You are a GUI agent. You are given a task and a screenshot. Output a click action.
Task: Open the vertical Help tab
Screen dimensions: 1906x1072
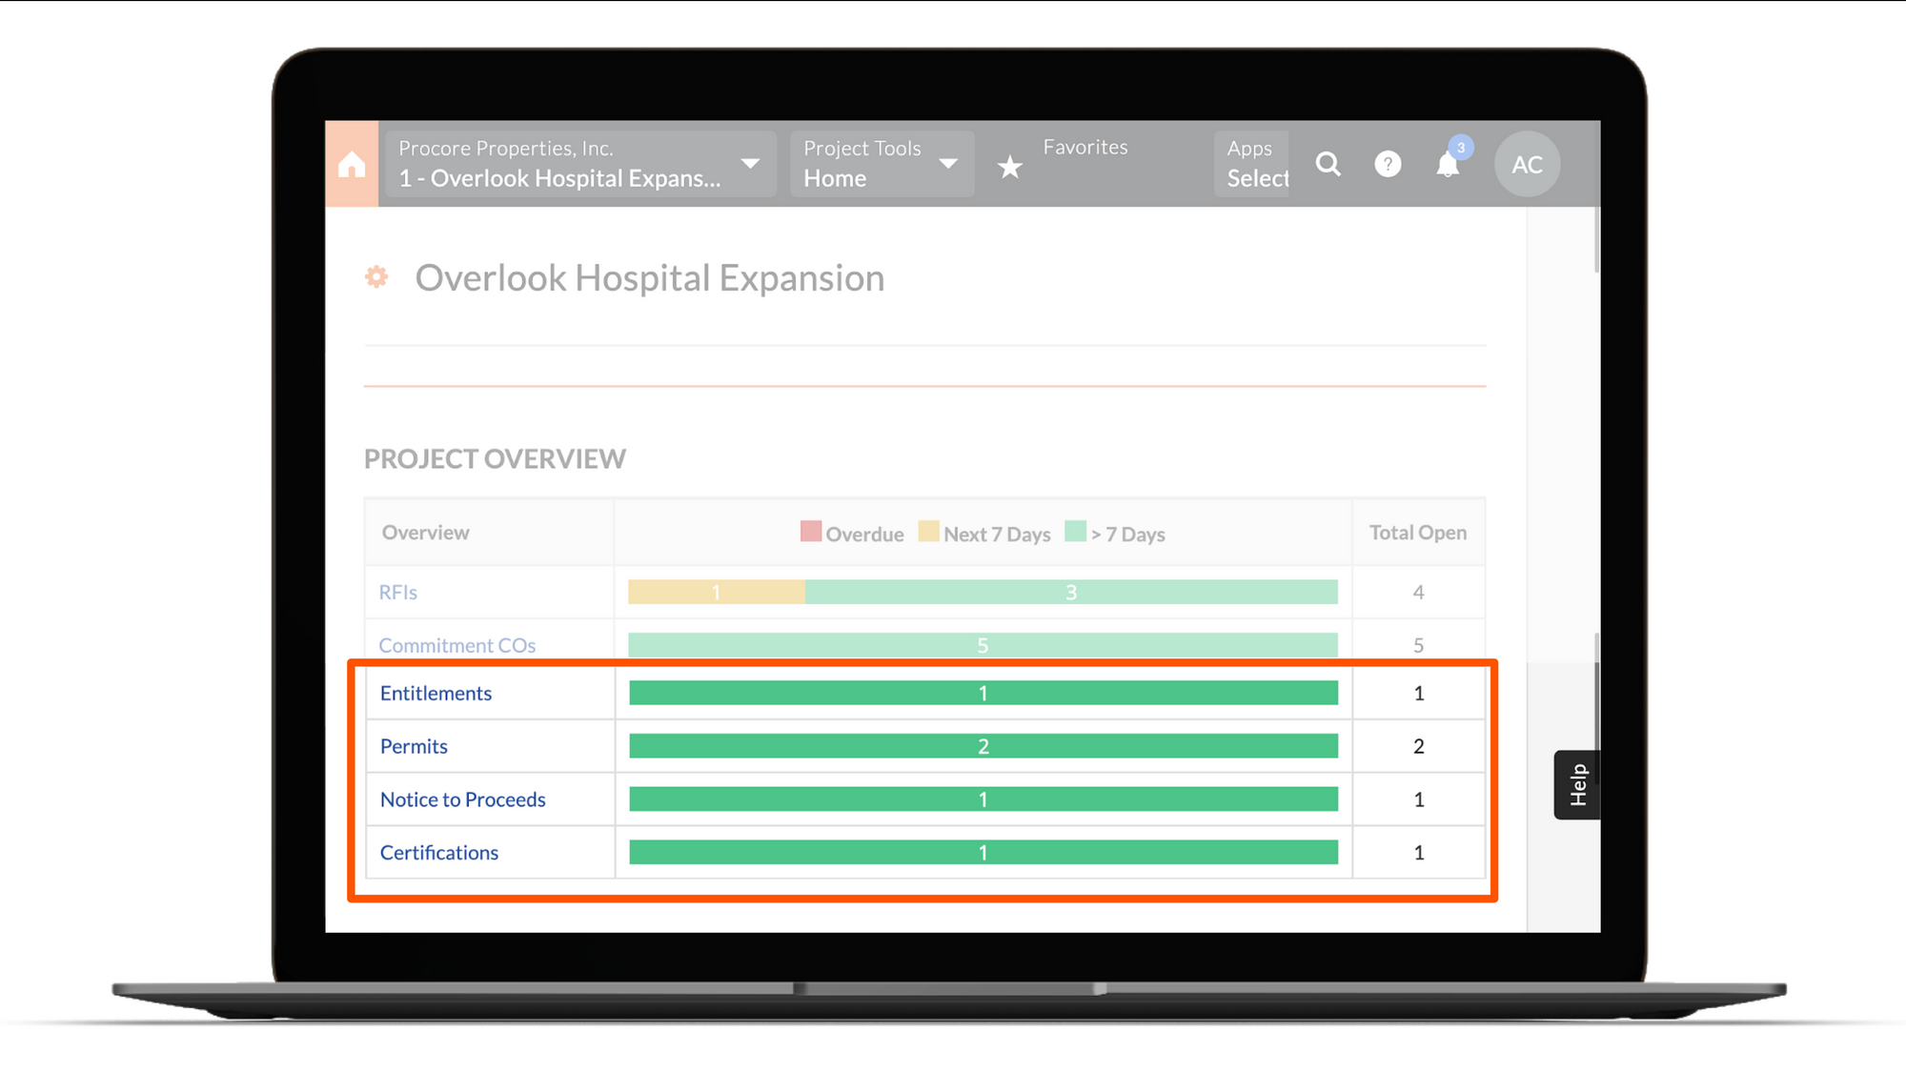[1577, 785]
